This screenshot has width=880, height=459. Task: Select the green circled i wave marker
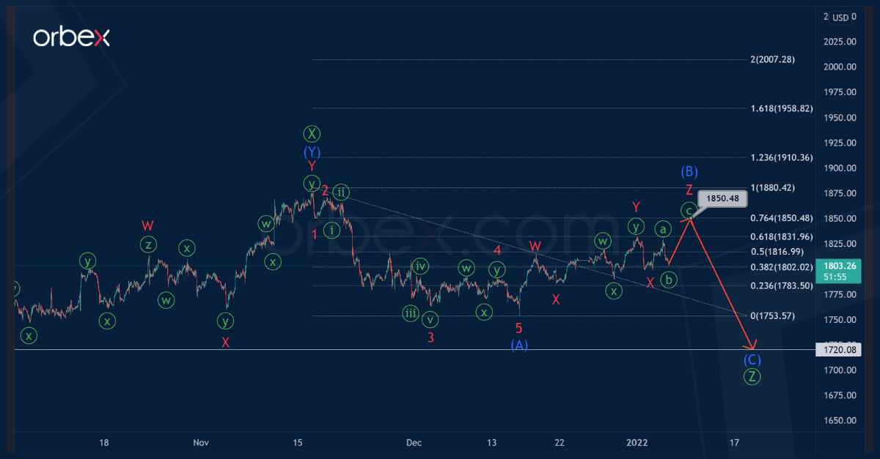click(x=332, y=229)
